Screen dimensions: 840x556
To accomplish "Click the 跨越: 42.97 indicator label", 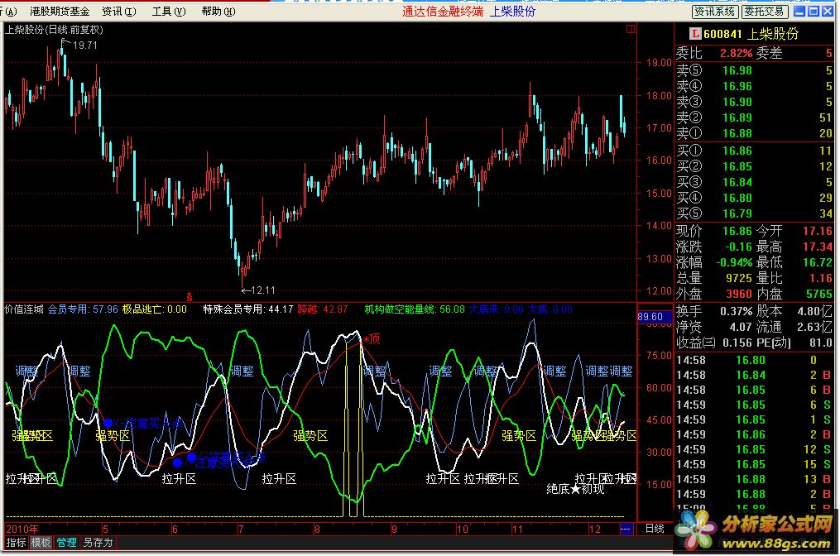I will [x=323, y=309].
